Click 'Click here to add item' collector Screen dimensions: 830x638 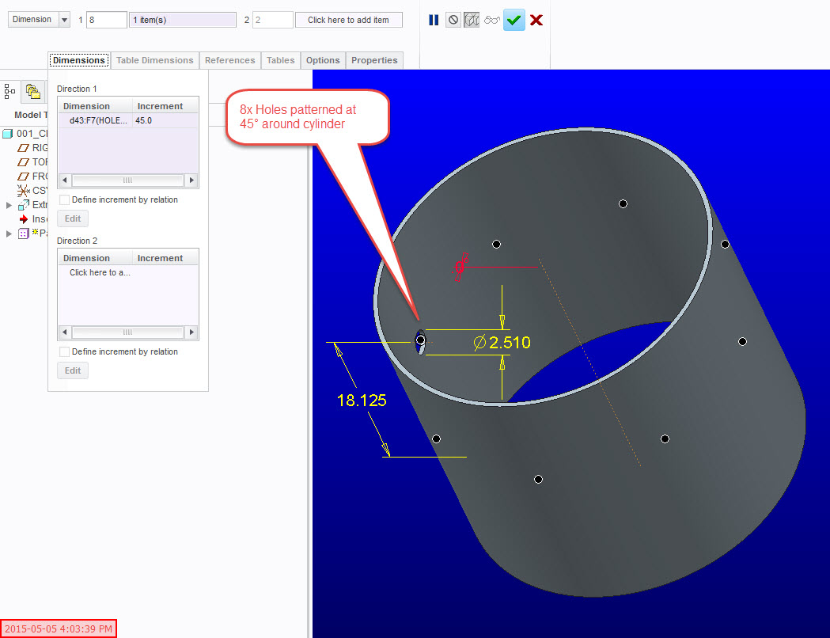point(348,20)
